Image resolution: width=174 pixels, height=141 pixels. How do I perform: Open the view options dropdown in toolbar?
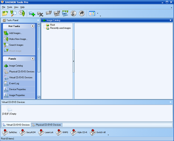[x=98, y=13]
